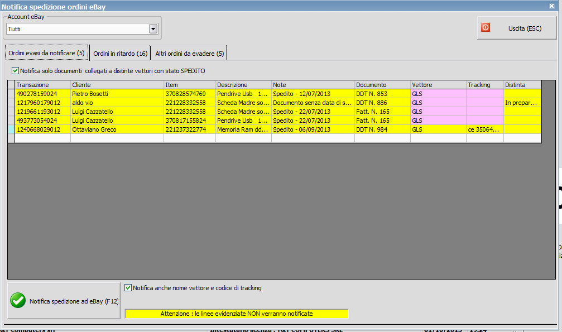This screenshot has height=332, width=562.
Task: Click the Item column header
Action: (190, 85)
